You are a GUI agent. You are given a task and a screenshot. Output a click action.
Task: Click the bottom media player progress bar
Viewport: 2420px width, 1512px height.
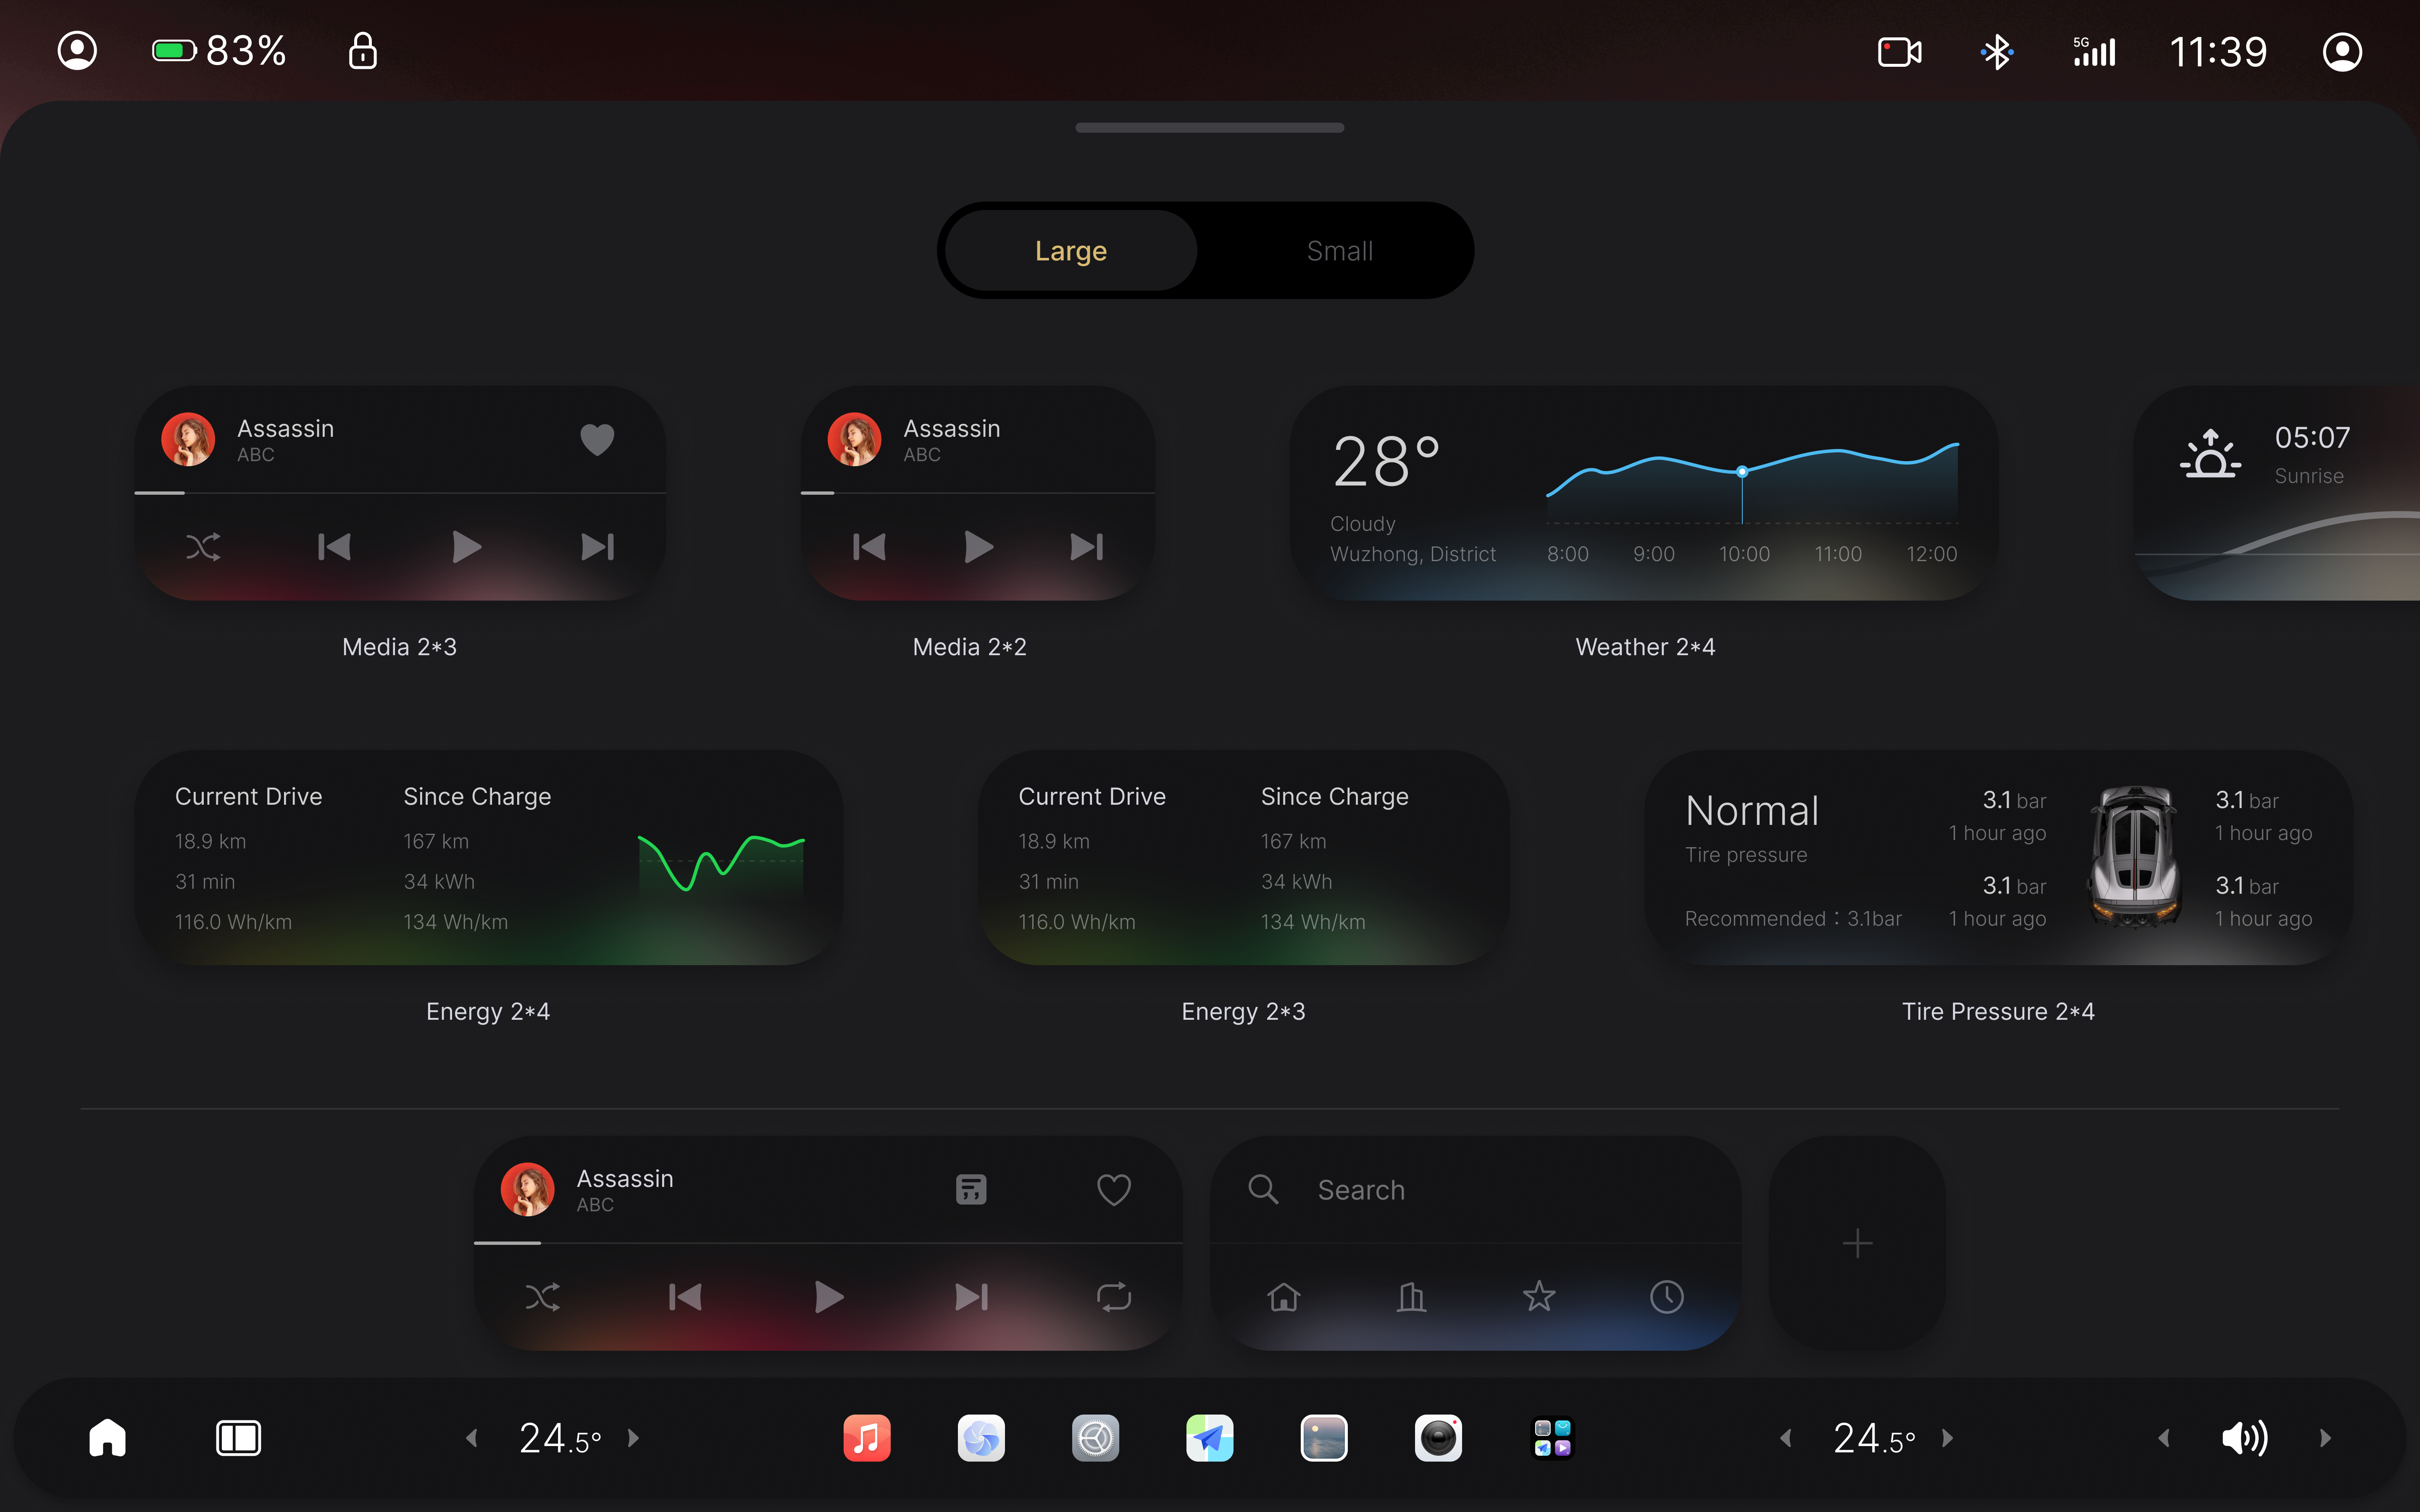828,1243
